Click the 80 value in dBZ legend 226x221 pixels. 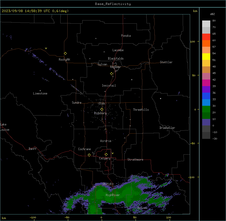(214, 21)
